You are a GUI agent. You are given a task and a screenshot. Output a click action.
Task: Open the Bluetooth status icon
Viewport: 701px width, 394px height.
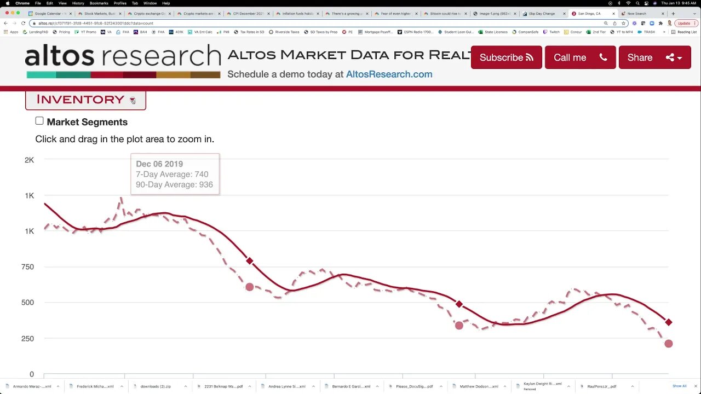pos(619,3)
